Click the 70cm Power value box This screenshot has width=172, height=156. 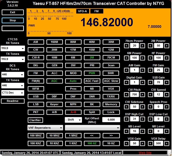(135, 45)
